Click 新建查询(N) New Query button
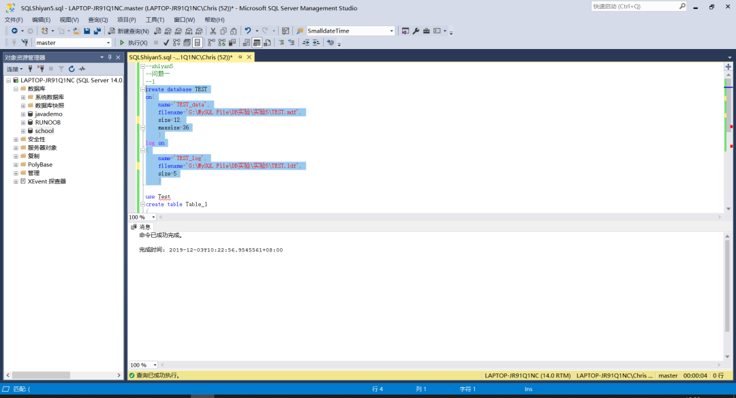The image size is (736, 398). click(x=129, y=31)
